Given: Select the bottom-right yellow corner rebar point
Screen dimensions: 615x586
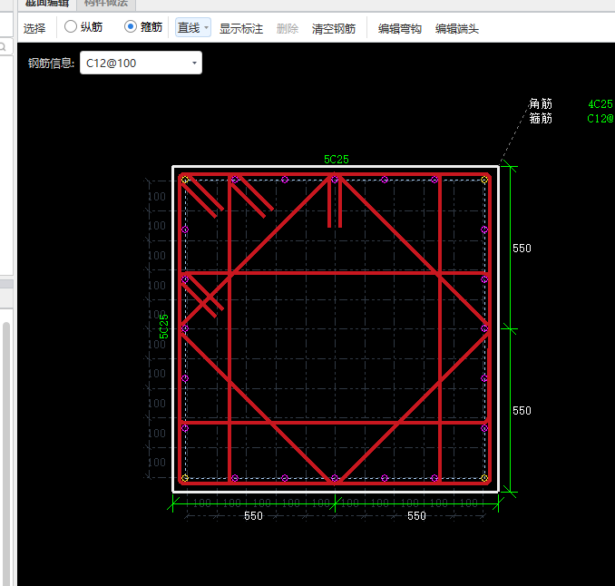Looking at the screenshot, I should click(484, 478).
